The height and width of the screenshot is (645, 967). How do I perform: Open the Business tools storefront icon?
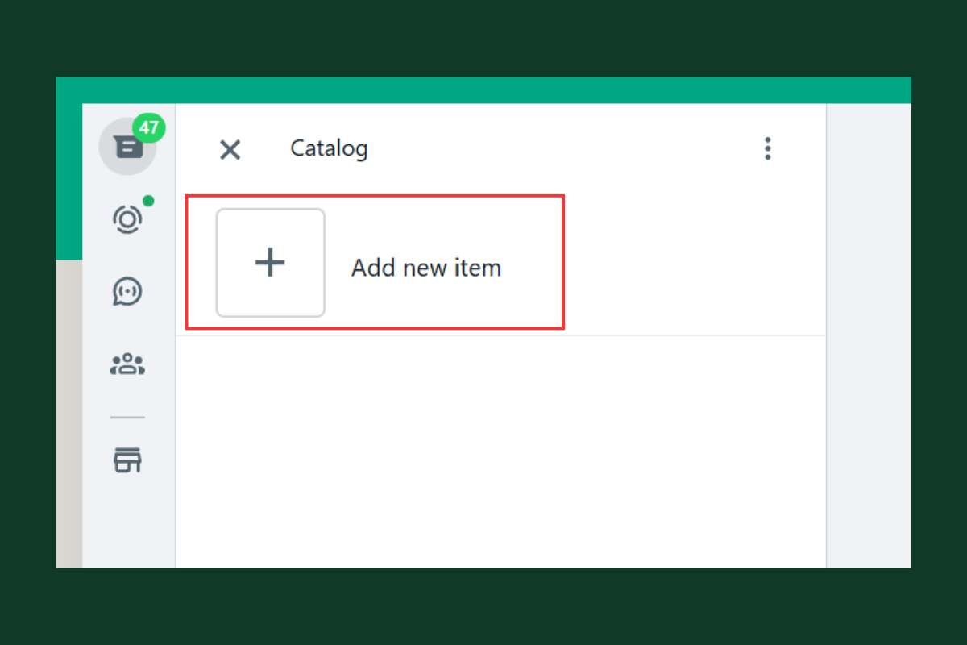(x=127, y=460)
